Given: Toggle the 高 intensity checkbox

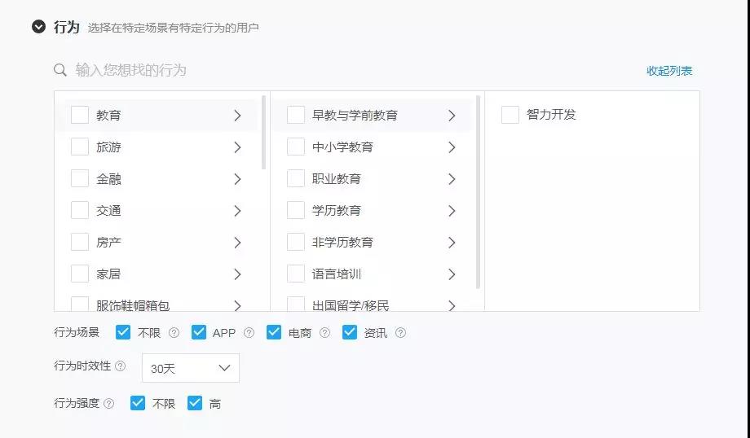Looking at the screenshot, I should [195, 403].
